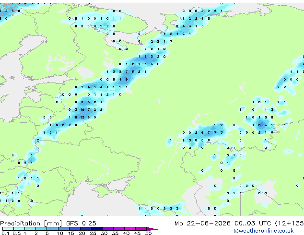
Task: Click the '12' precipitation value on the map
Action: [82, 117]
